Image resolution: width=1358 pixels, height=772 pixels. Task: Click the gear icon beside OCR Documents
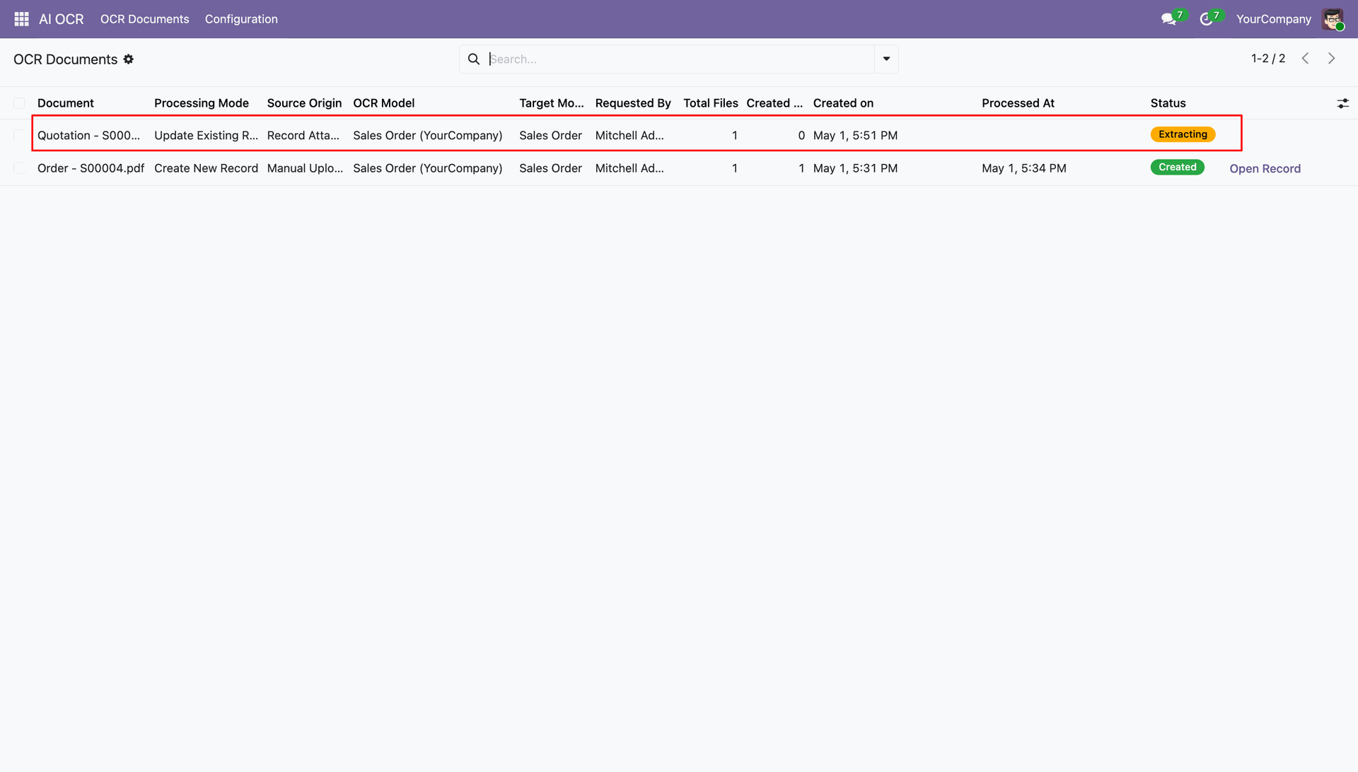point(129,59)
